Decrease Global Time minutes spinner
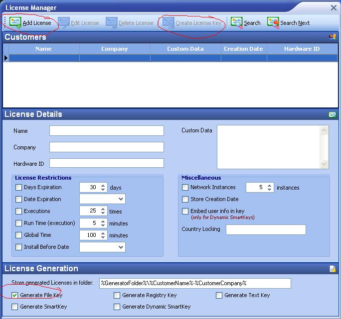The height and width of the screenshot is (319, 341). coord(103,237)
